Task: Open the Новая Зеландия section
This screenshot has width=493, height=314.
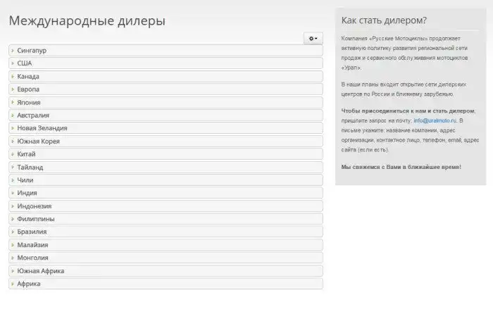Action: [42, 128]
